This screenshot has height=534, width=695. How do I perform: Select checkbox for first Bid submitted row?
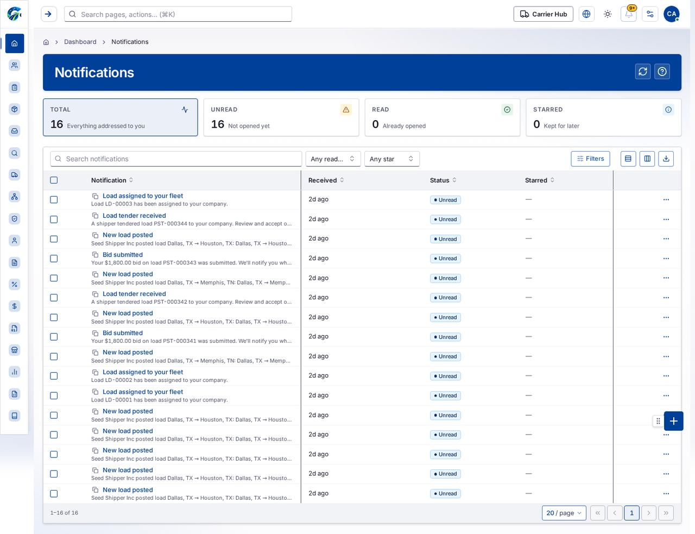(x=54, y=259)
